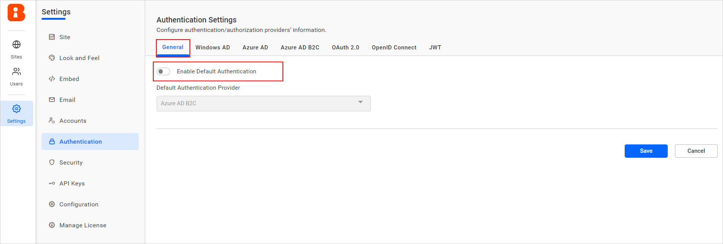Click the Manage License badge icon
The height and width of the screenshot is (244, 723).
pyautogui.click(x=52, y=225)
